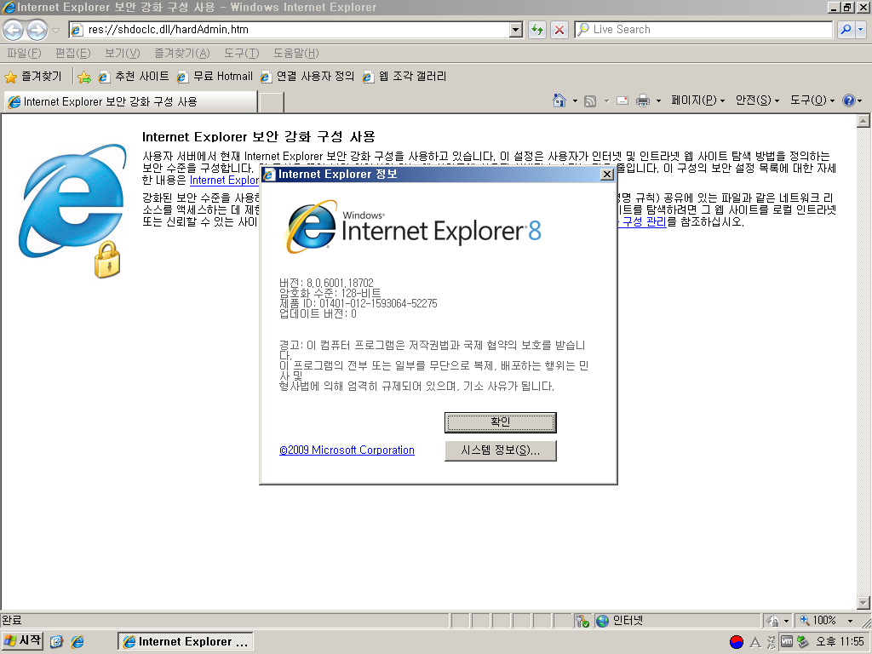Click the scrollbar down arrow
This screenshot has width=872, height=654.
(x=863, y=603)
